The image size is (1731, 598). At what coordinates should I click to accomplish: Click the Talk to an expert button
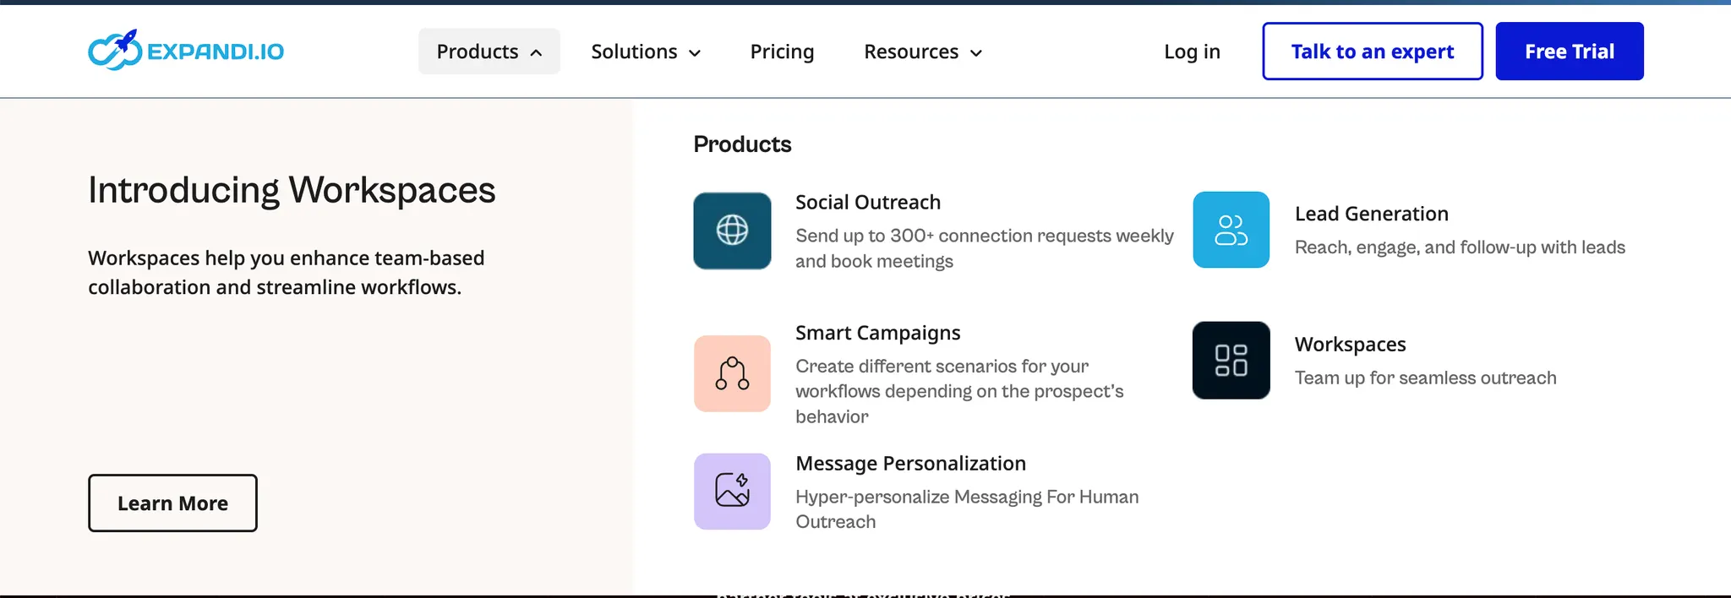pos(1372,52)
